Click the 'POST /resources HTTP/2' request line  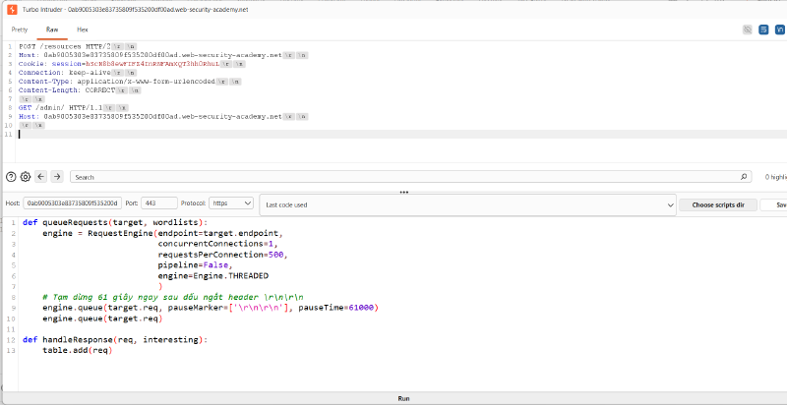tap(64, 46)
